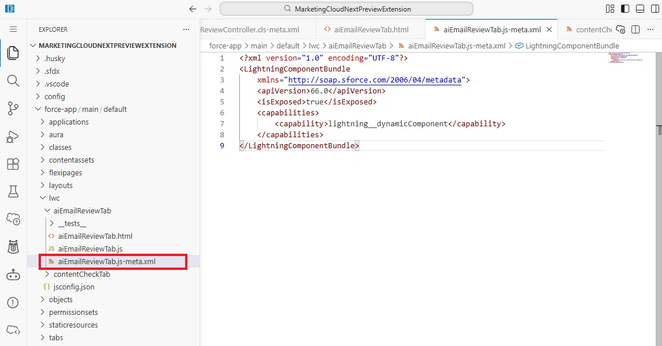Expand the flexipages folder
The image size is (662, 346).
[x=113, y=172]
